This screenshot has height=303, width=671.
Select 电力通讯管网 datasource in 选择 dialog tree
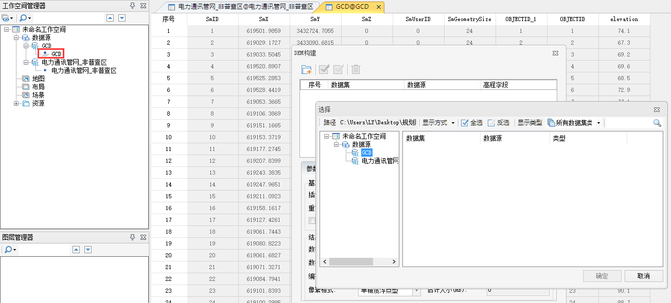pyautogui.click(x=380, y=161)
